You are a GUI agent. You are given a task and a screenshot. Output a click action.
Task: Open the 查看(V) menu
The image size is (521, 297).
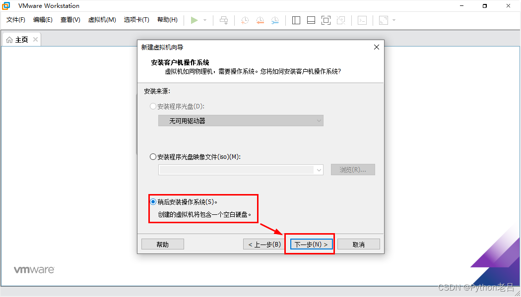pyautogui.click(x=70, y=20)
